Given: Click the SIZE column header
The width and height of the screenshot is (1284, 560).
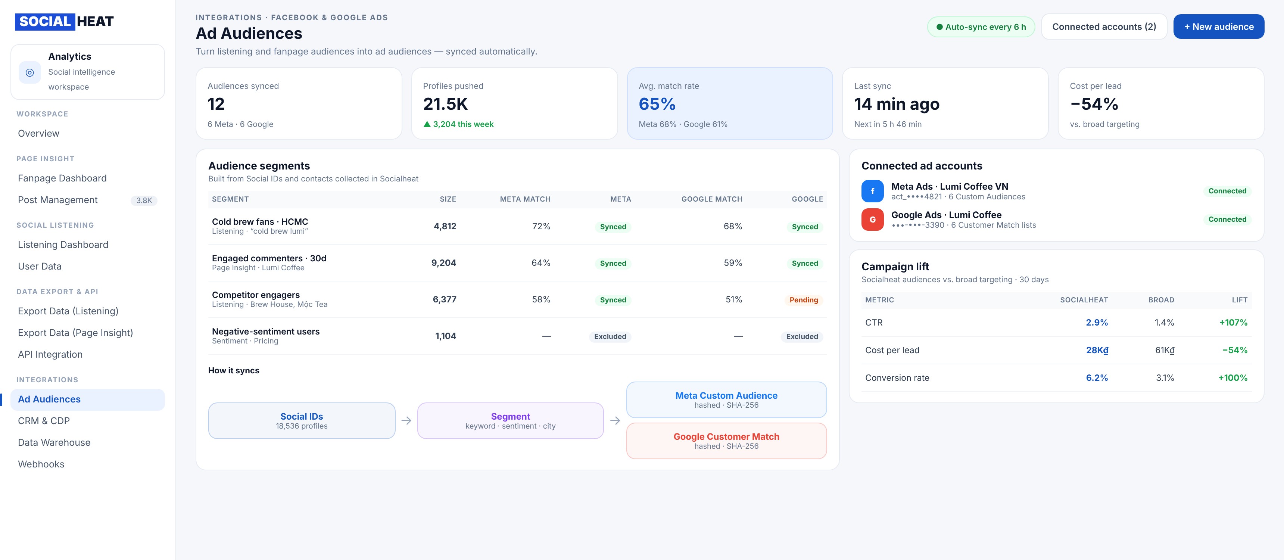Looking at the screenshot, I should point(448,199).
